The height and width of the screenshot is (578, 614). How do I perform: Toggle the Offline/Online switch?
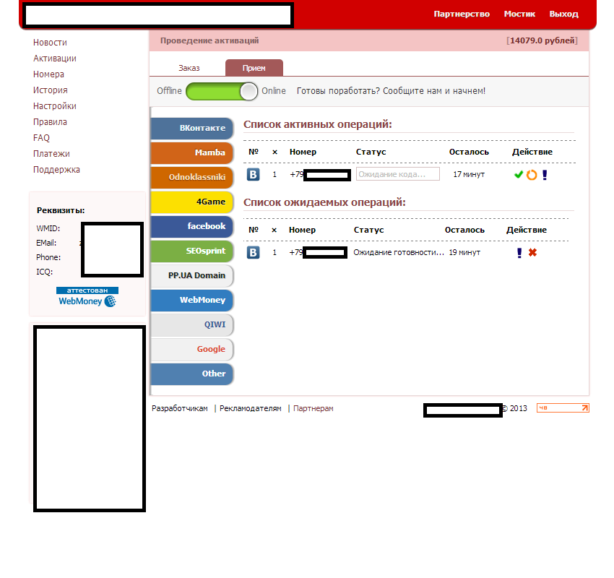[x=222, y=91]
